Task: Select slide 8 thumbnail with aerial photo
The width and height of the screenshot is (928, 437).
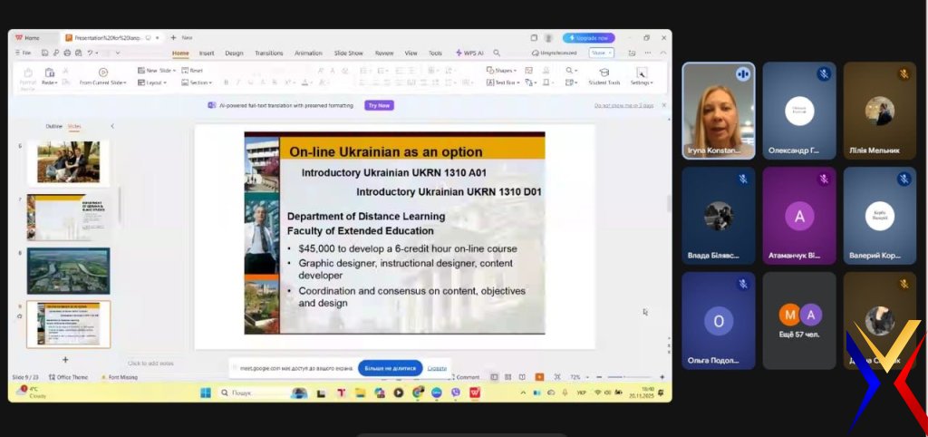Action: (68, 270)
